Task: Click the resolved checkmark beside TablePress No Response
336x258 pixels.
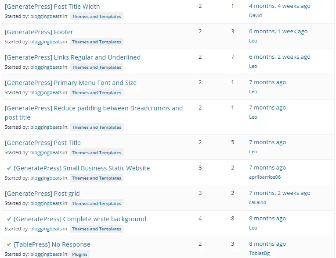Action: (x=9, y=244)
